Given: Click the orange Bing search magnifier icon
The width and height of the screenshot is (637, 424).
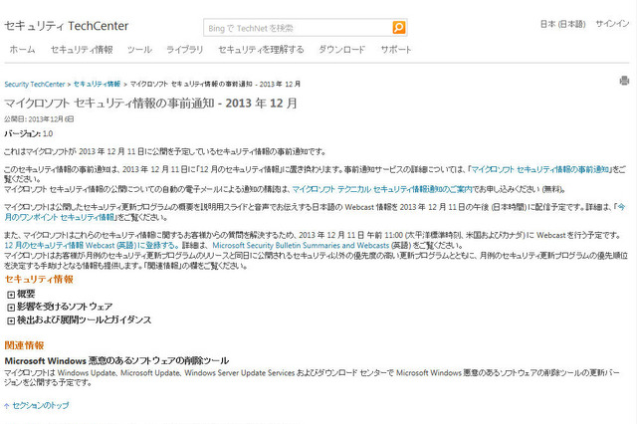Looking at the screenshot, I should (398, 27).
